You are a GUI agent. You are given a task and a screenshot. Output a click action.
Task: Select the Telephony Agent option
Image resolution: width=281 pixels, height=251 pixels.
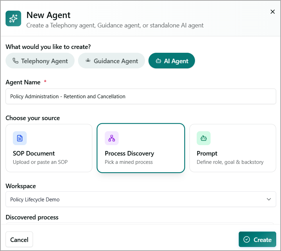pos(40,61)
